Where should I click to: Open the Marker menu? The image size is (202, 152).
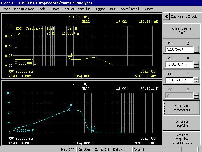69,9
